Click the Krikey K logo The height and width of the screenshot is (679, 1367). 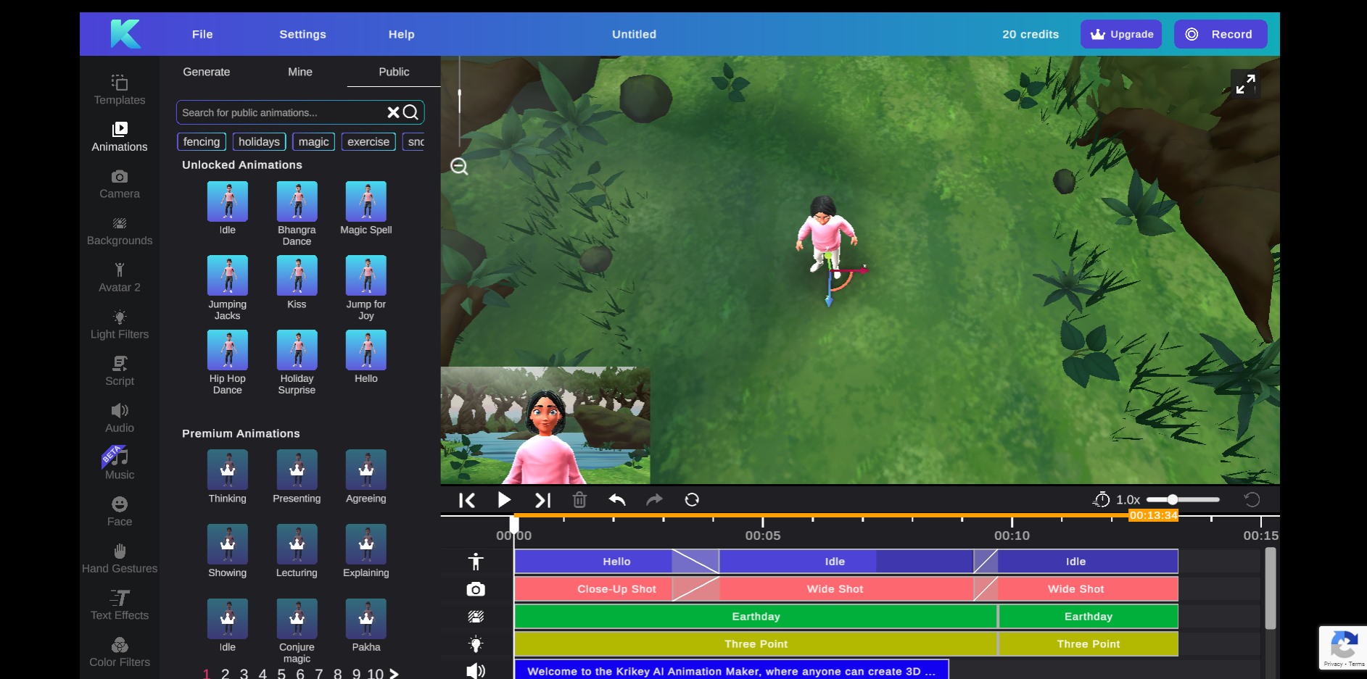[125, 34]
